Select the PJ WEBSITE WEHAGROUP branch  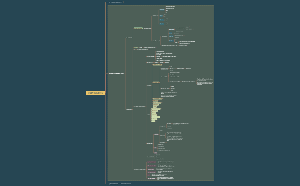115,2
